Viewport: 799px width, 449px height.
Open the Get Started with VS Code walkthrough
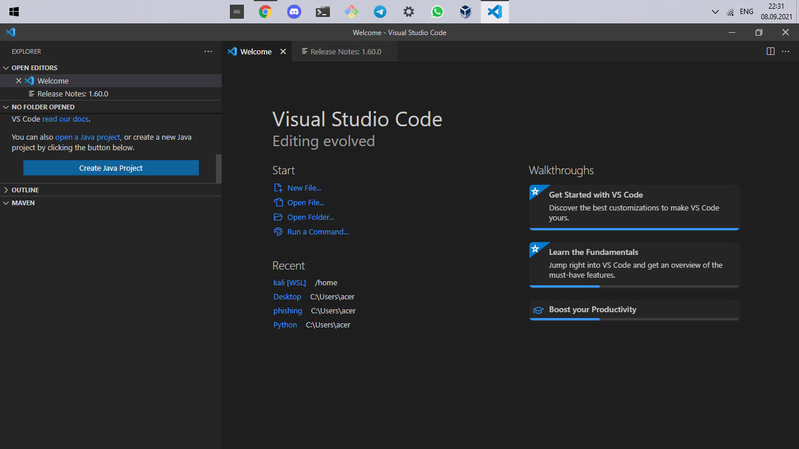(x=634, y=208)
